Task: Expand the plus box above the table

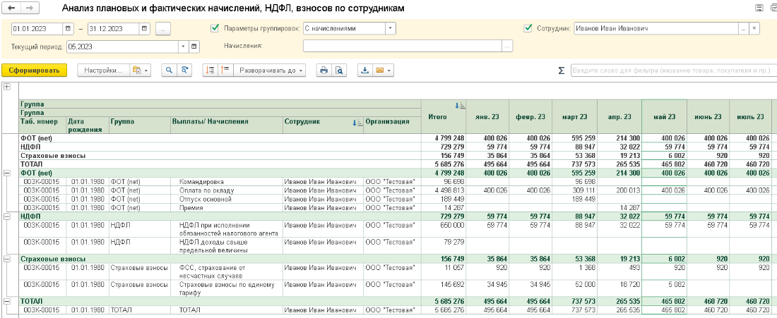Action: [x=7, y=87]
